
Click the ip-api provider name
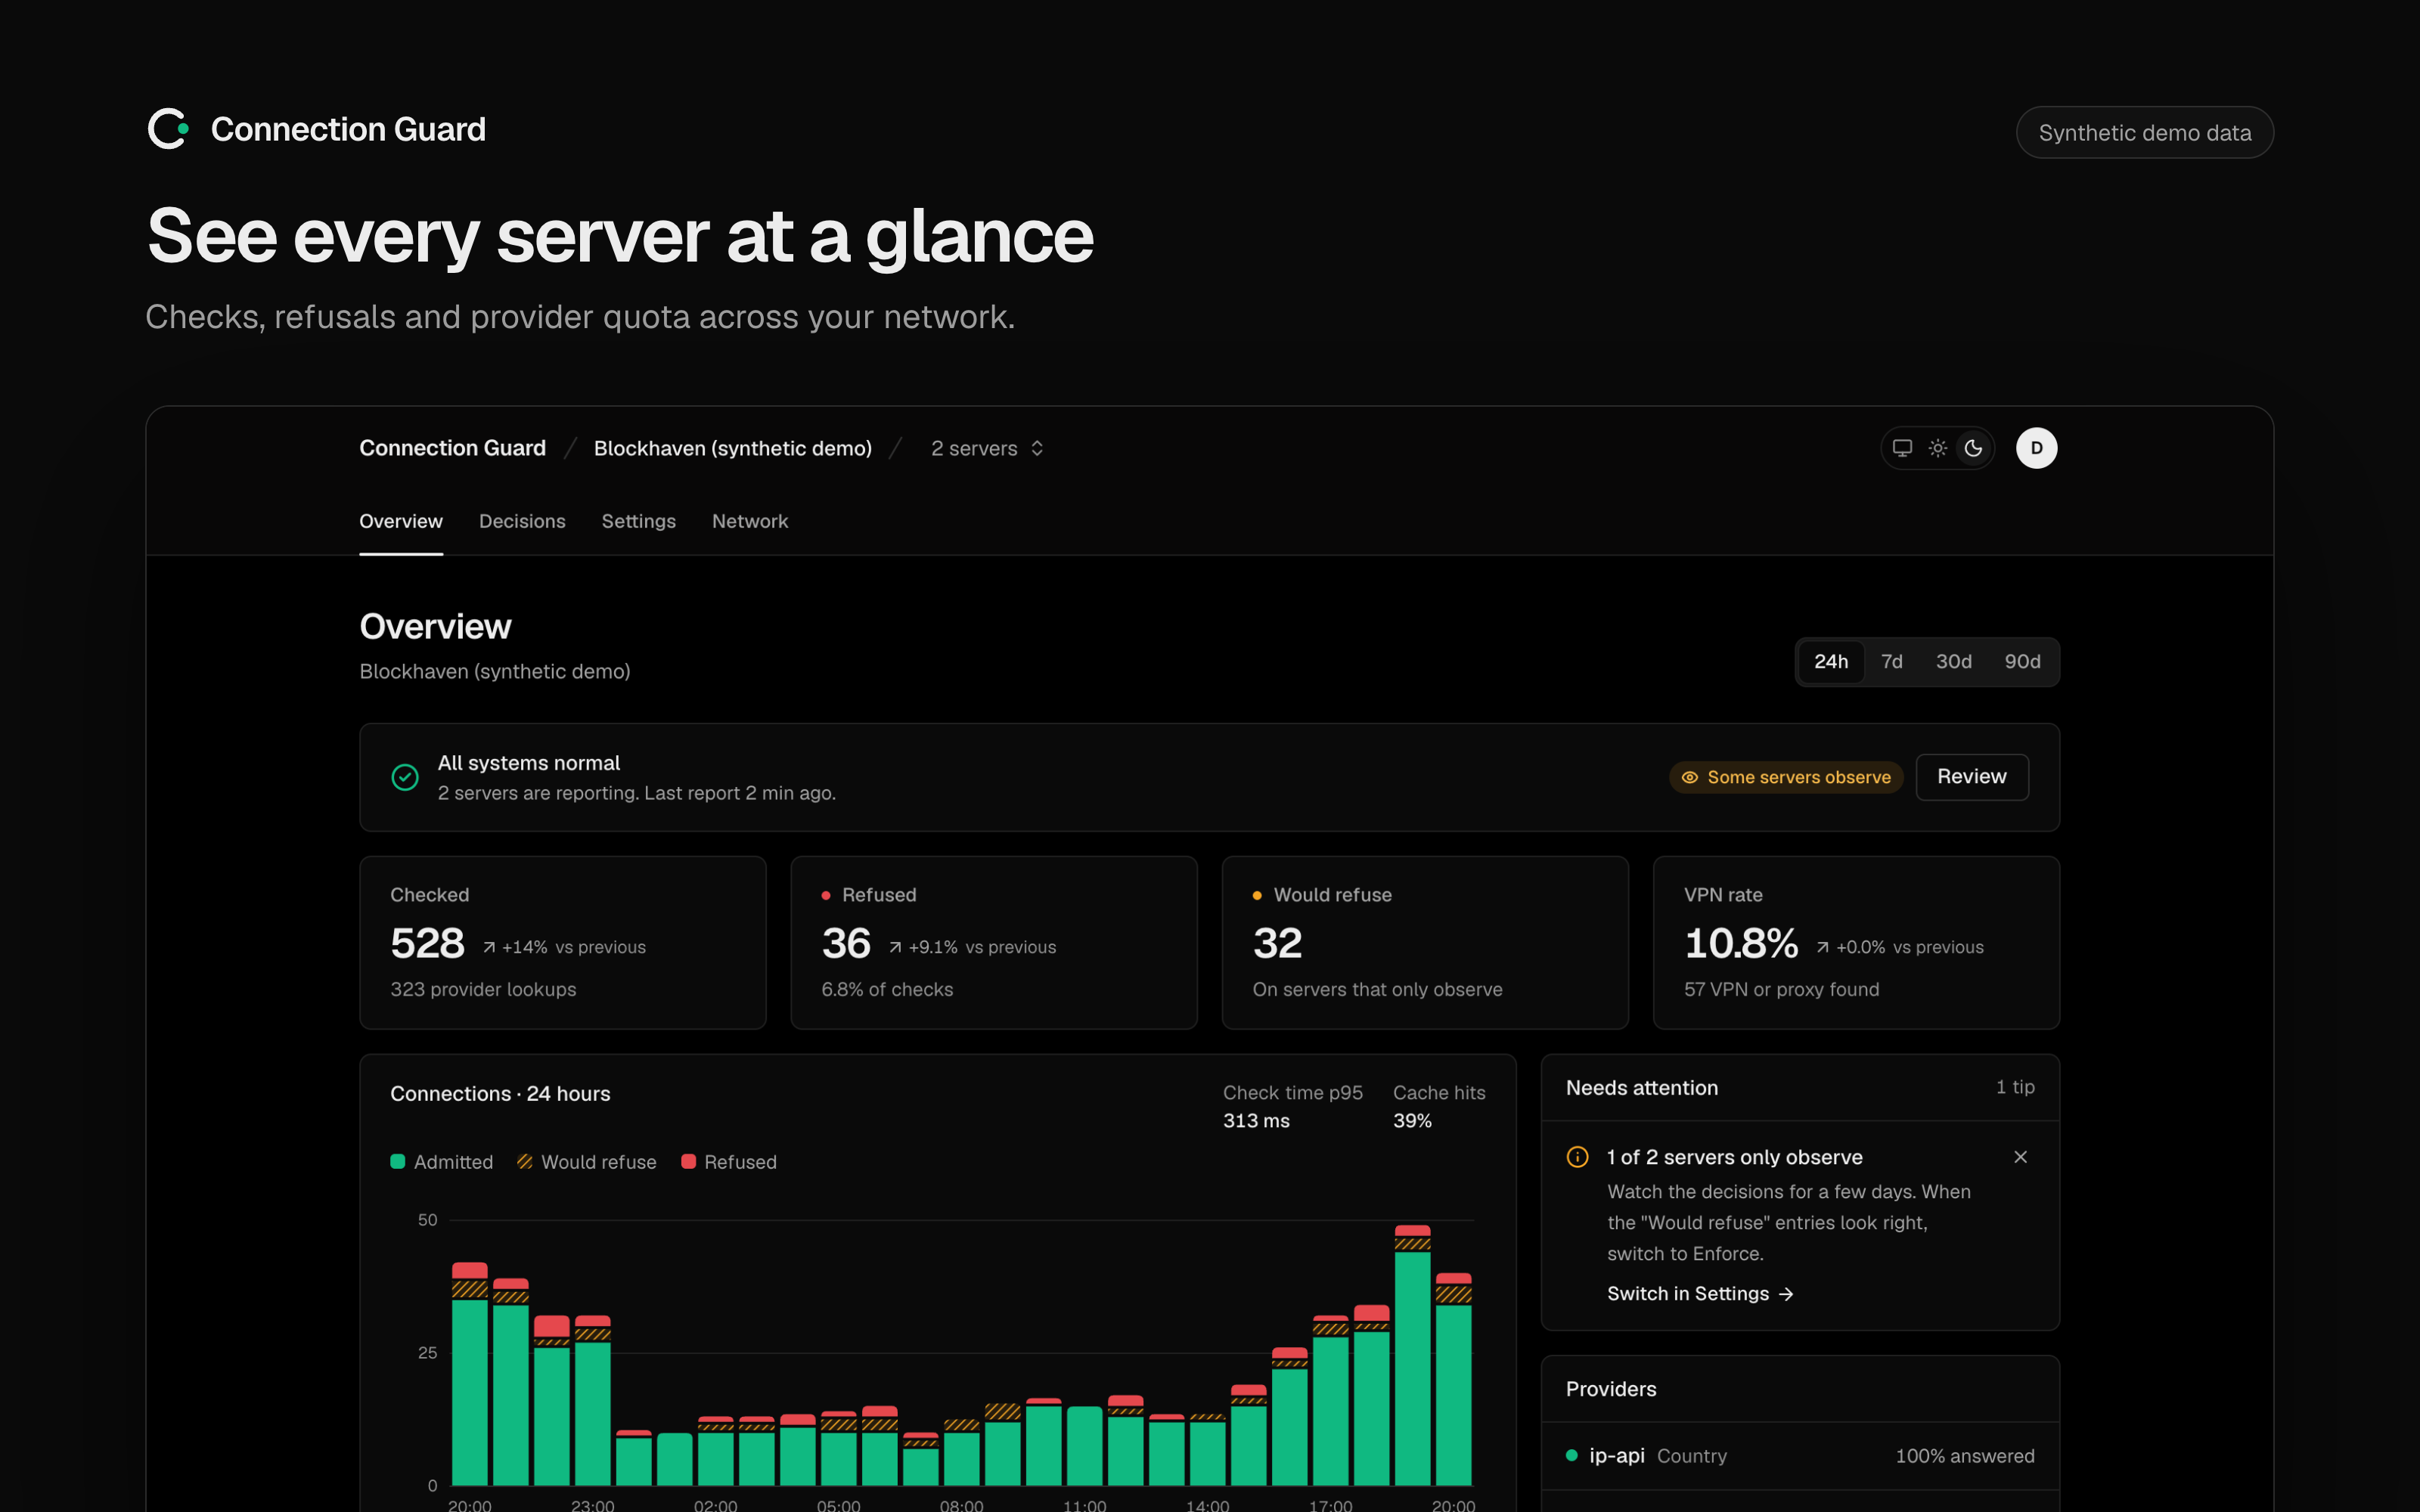(x=1616, y=1456)
